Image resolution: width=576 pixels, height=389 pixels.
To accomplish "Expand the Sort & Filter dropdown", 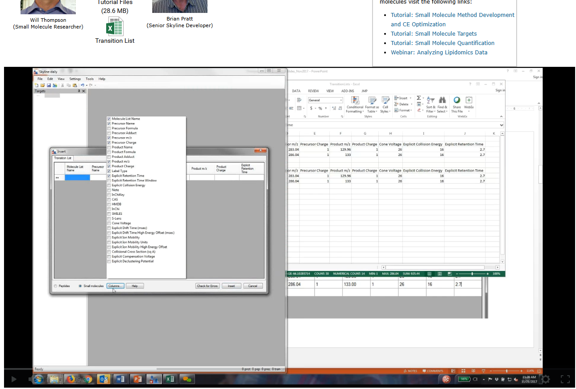I will (x=431, y=111).
